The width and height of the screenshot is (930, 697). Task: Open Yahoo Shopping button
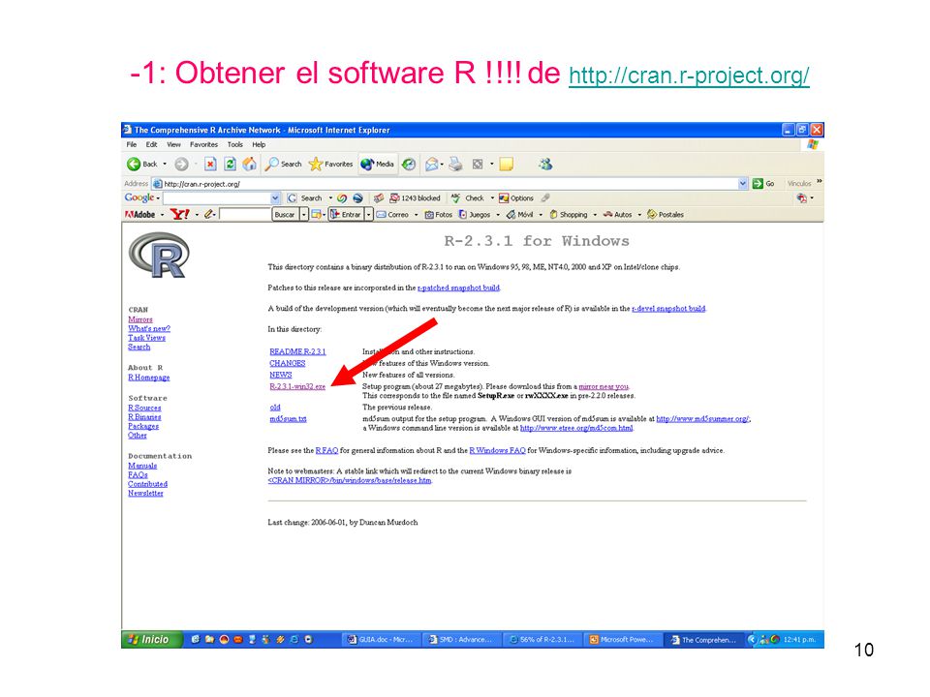pyautogui.click(x=569, y=215)
